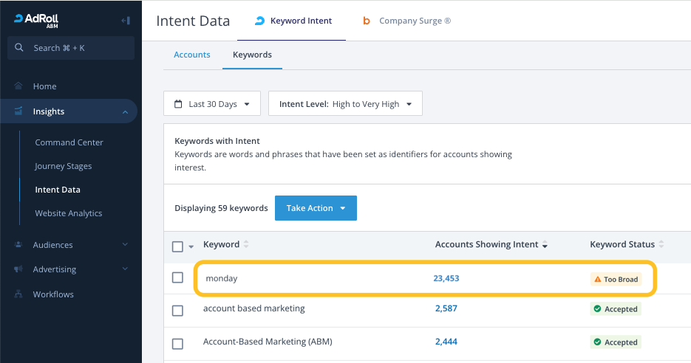
Task: Expand the Take Action dropdown button
Action: [316, 208]
